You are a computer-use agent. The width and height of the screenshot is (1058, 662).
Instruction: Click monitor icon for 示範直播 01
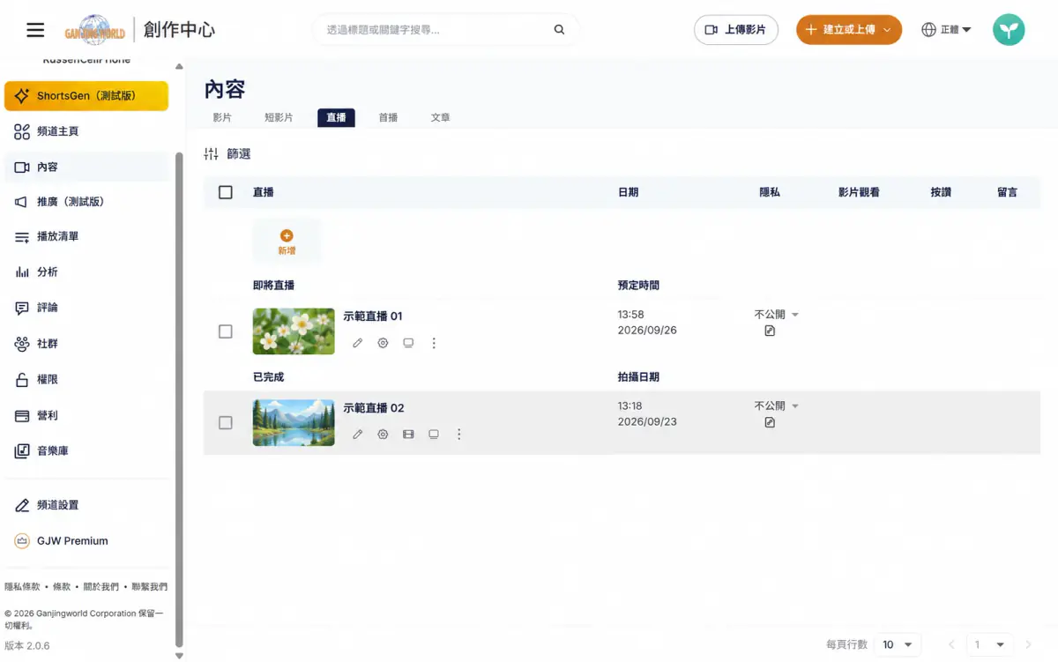pos(408,343)
